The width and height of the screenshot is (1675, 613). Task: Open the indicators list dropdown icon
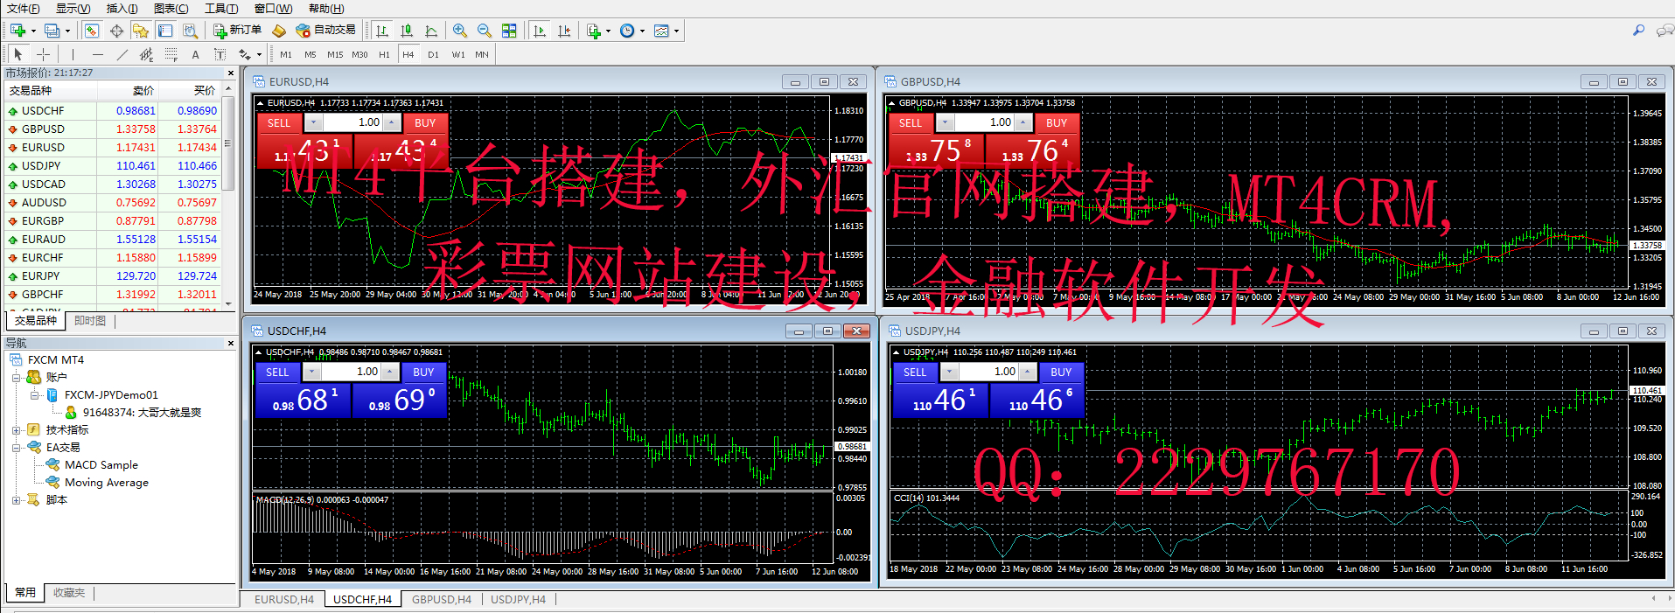point(598,31)
